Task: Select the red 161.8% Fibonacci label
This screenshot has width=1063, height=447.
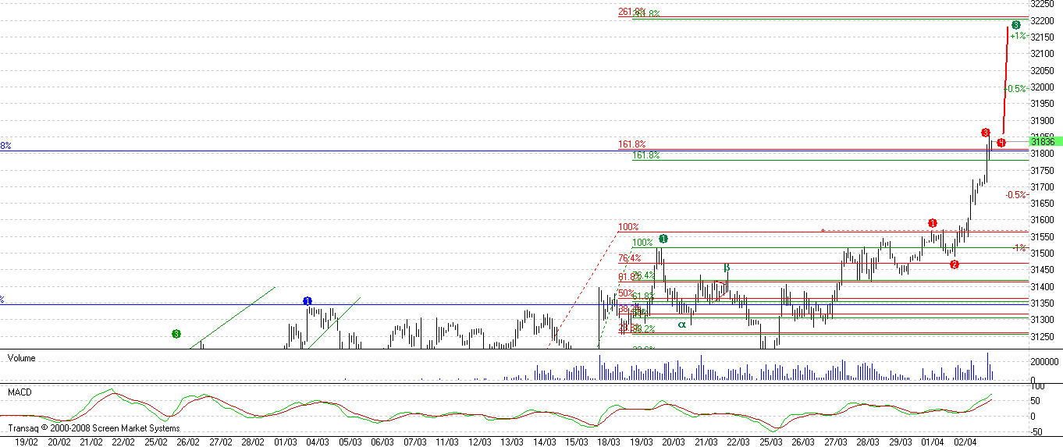Action: click(x=631, y=144)
